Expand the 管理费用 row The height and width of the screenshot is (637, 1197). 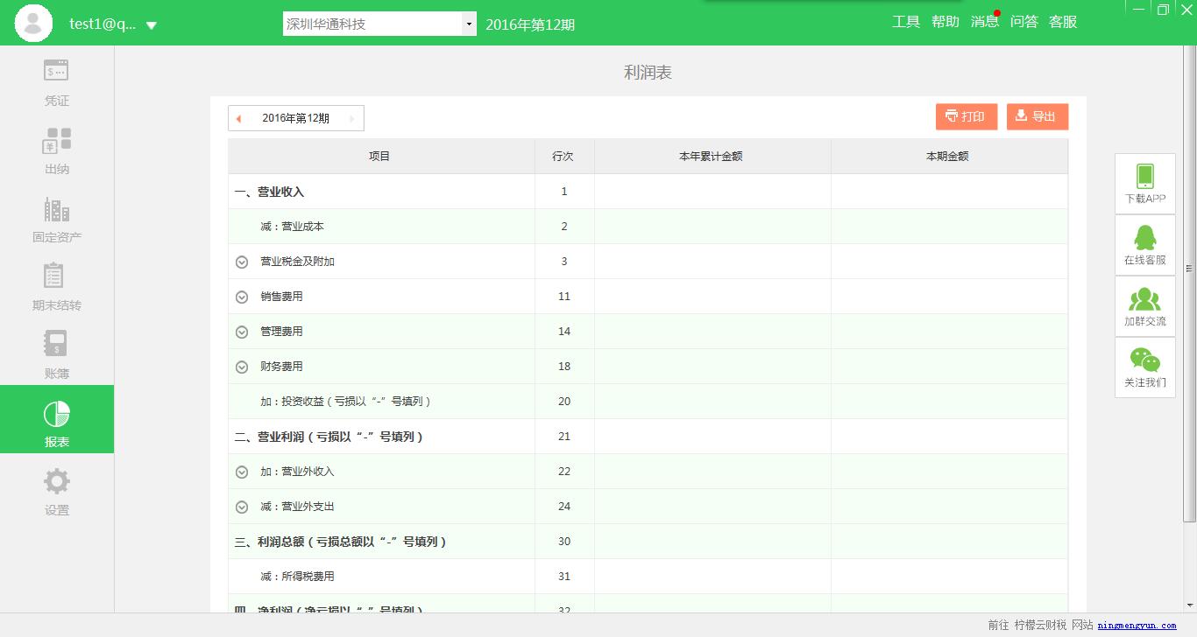242,332
